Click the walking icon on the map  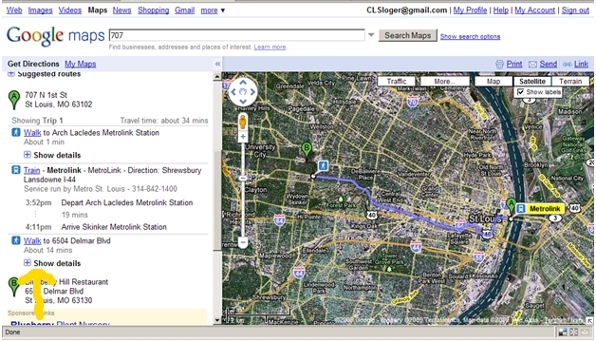[323, 166]
